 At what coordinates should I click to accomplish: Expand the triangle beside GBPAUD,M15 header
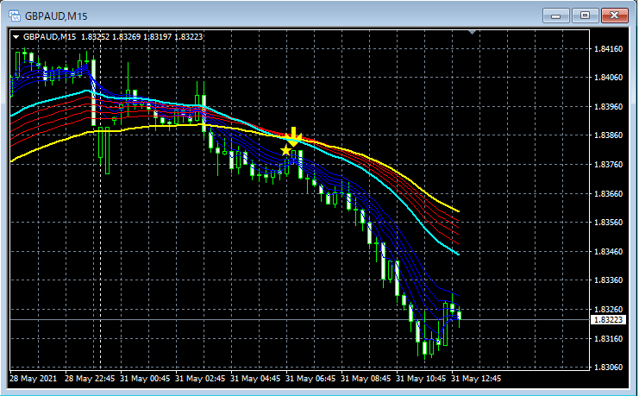pos(16,37)
